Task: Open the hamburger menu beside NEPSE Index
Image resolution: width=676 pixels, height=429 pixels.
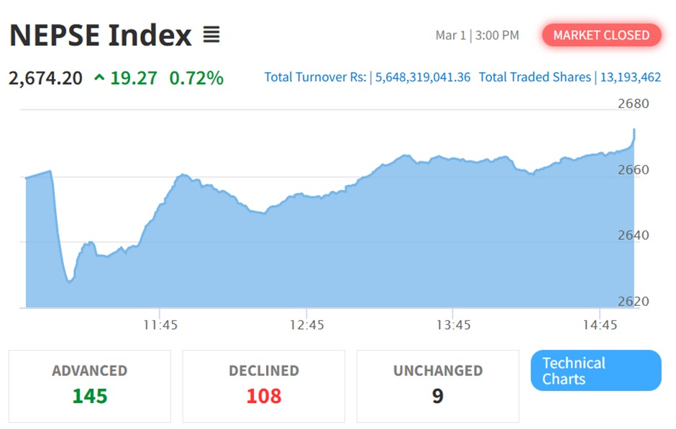Action: (x=211, y=35)
